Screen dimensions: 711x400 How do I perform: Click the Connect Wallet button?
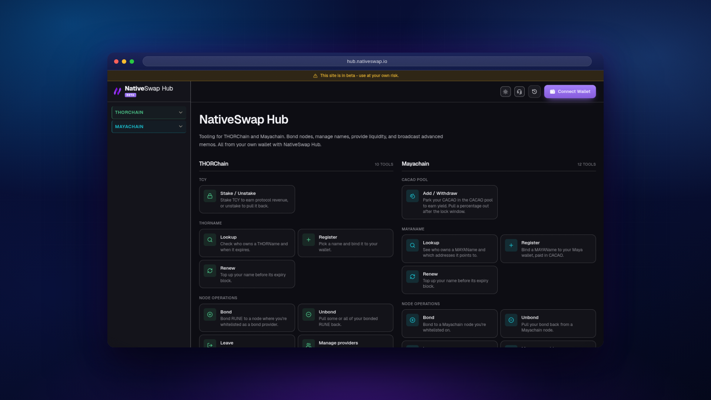(570, 91)
